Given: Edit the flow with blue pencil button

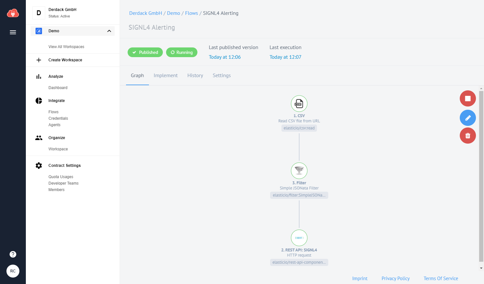Looking at the screenshot, I should tap(468, 118).
